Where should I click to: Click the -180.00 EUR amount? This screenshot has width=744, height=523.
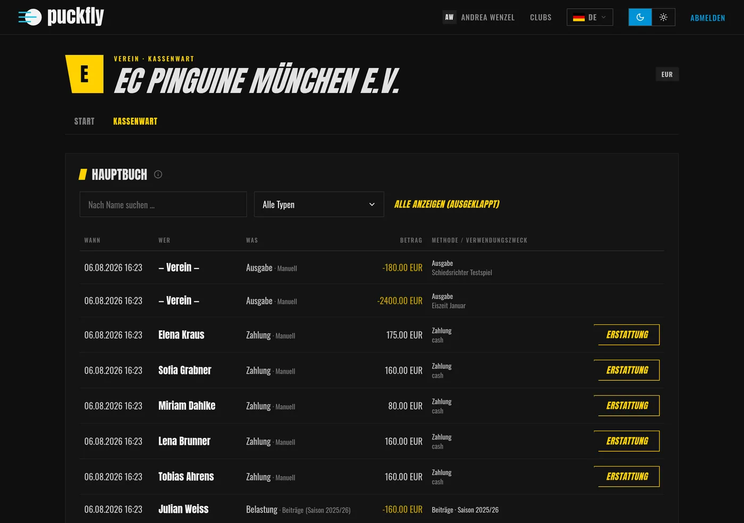(402, 267)
